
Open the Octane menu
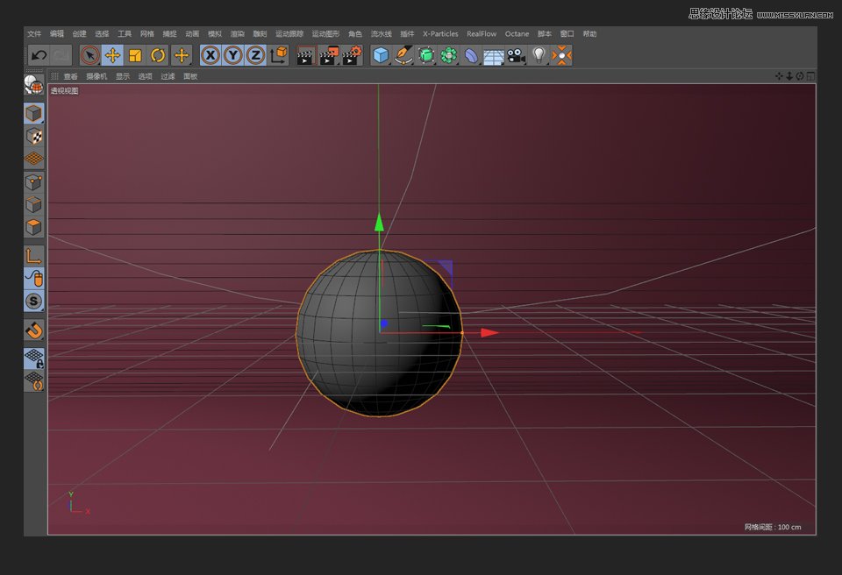[x=517, y=33]
